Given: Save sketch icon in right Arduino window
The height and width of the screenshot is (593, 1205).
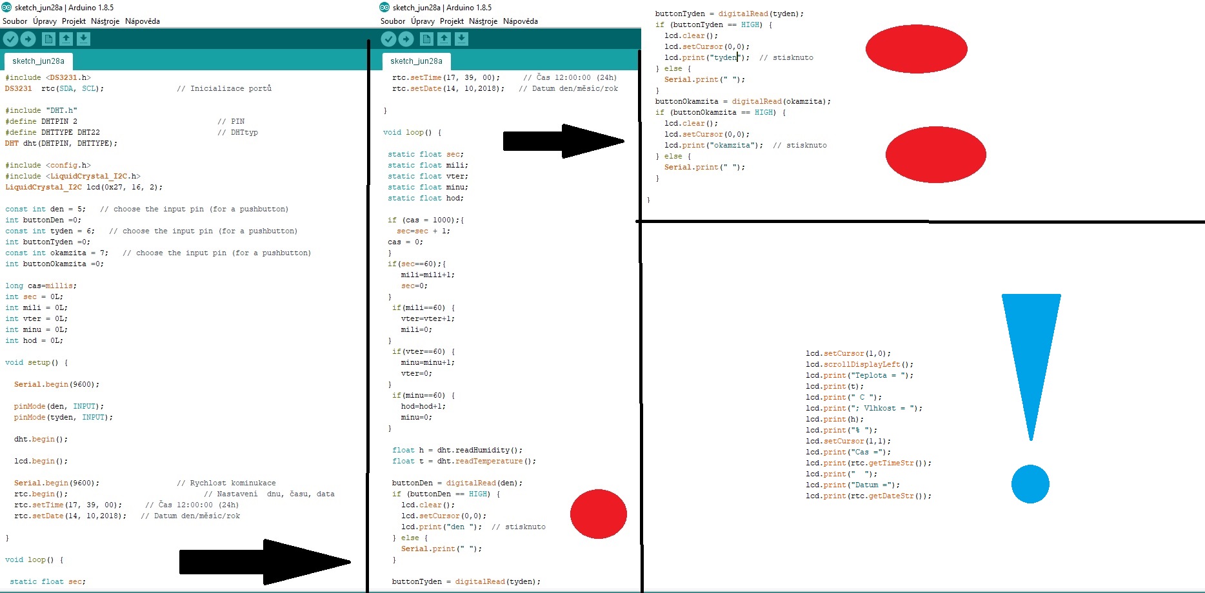Looking at the screenshot, I should [x=461, y=39].
